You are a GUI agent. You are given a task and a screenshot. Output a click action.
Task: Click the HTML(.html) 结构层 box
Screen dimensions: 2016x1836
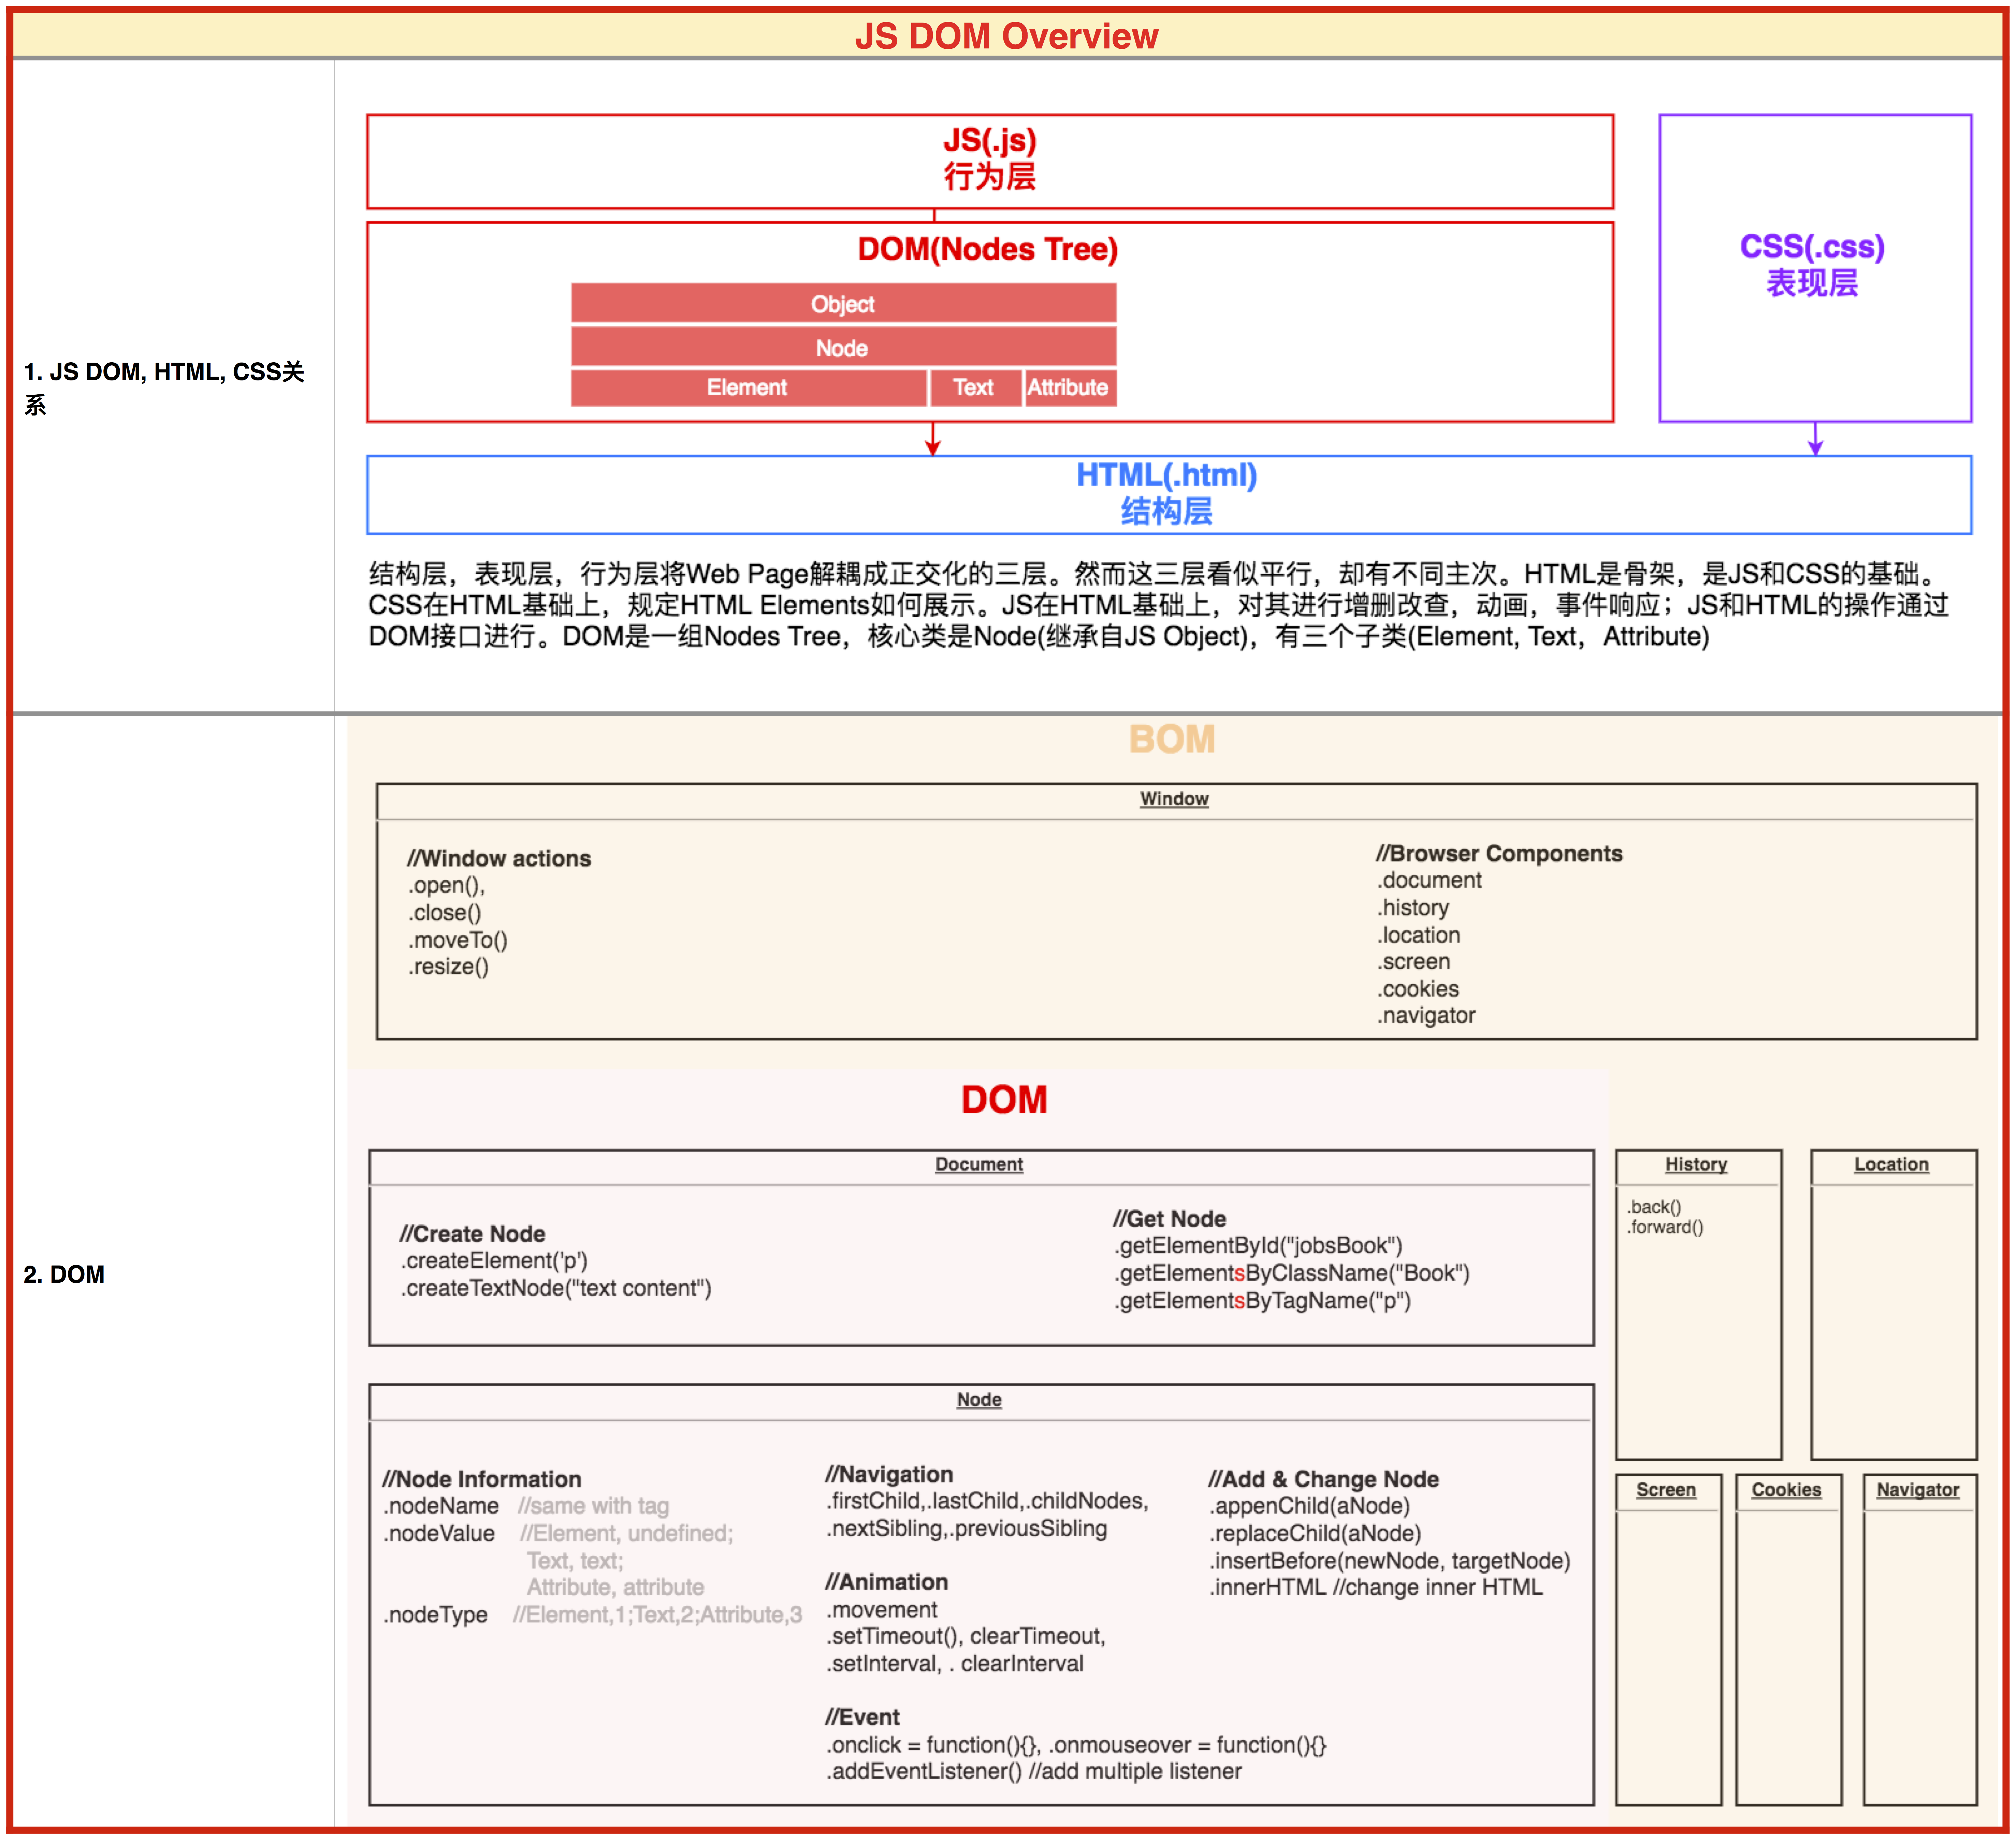1169,495
